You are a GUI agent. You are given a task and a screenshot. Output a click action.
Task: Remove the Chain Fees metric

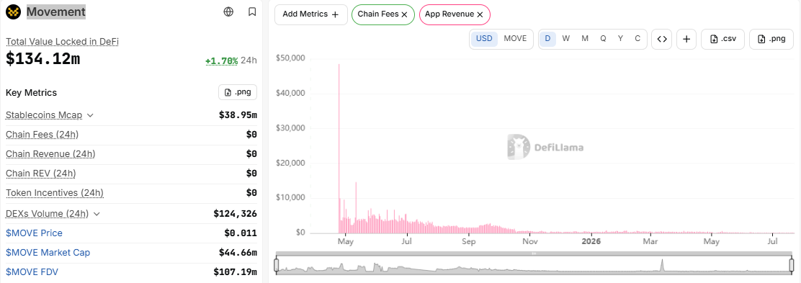point(404,15)
